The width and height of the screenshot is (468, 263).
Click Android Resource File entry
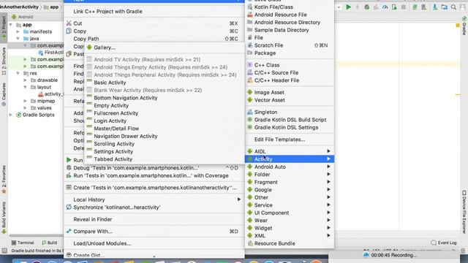pos(280,15)
